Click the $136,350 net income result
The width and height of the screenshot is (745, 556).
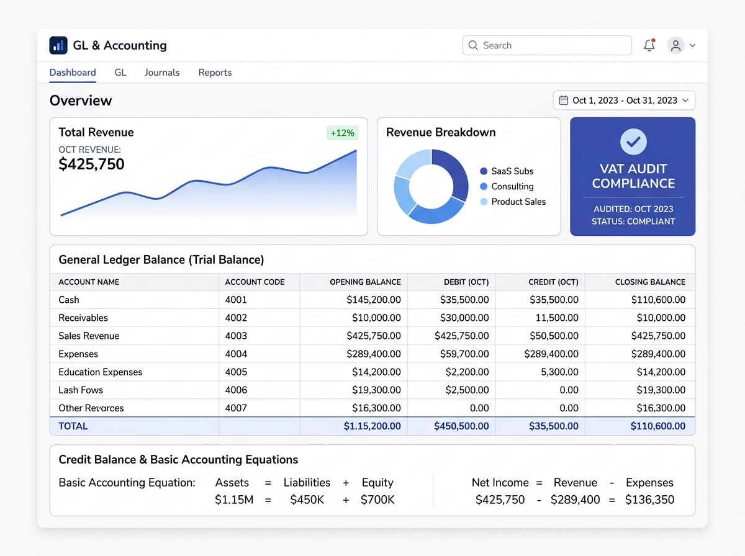[x=649, y=500]
